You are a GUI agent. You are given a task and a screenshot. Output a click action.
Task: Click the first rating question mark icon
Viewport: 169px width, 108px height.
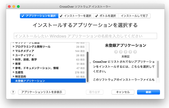116,52
